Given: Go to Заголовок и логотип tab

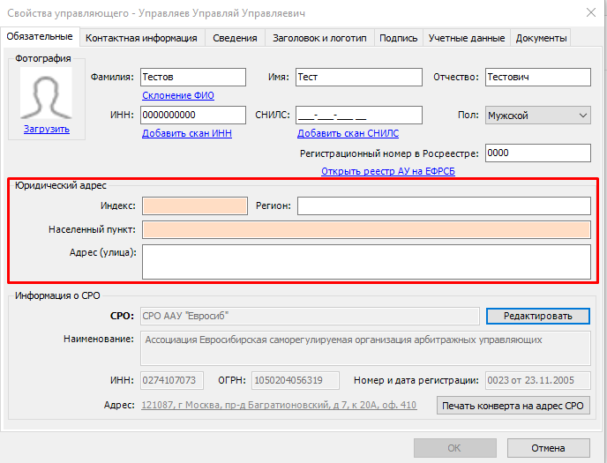Looking at the screenshot, I should click(320, 38).
